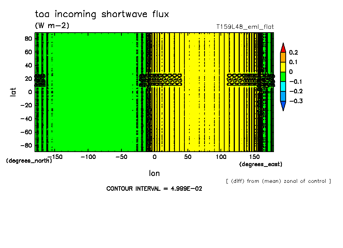Click the red upper arrow of colorbar

point(283,48)
